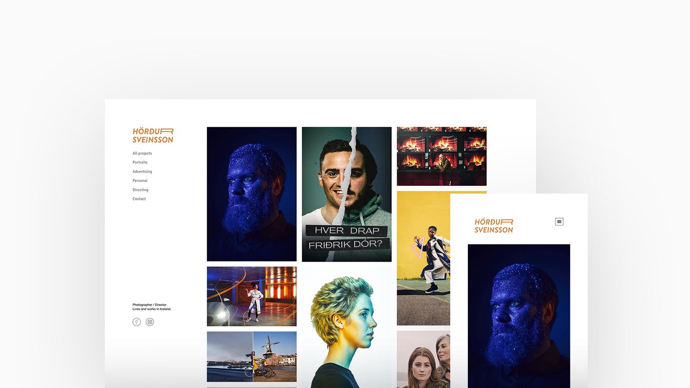Open the Portraits category
This screenshot has width=690, height=388.
tap(140, 163)
